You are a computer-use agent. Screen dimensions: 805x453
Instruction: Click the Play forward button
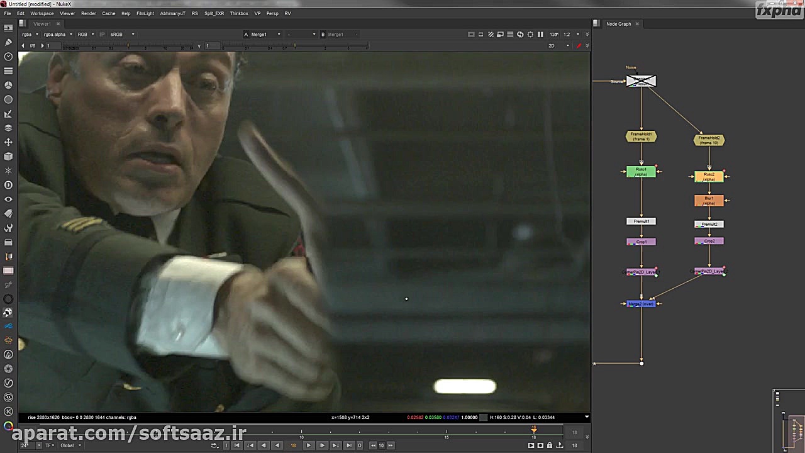pyautogui.click(x=308, y=445)
